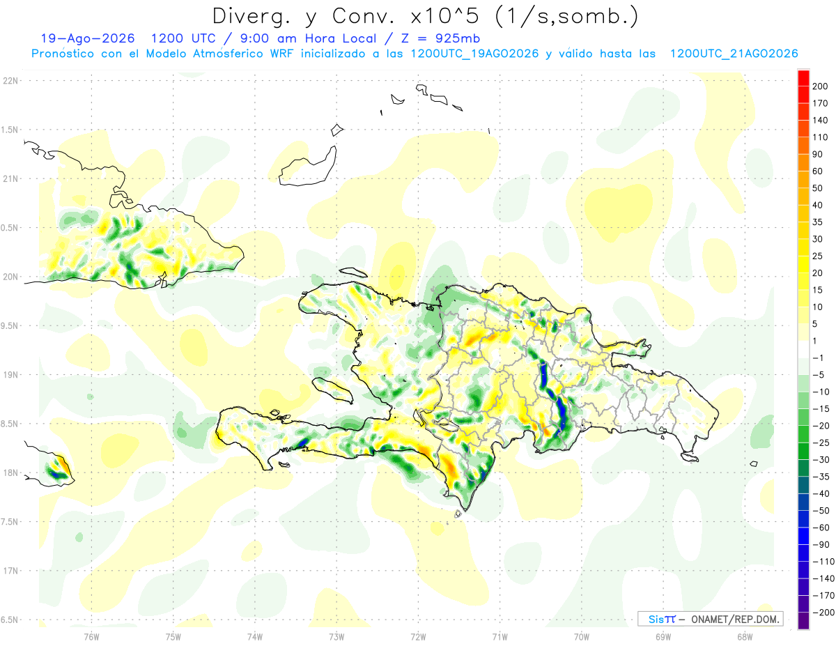Viewport: 836px width, 646px height.
Task: Click the positive '140' color scale value
Action: [x=821, y=120]
